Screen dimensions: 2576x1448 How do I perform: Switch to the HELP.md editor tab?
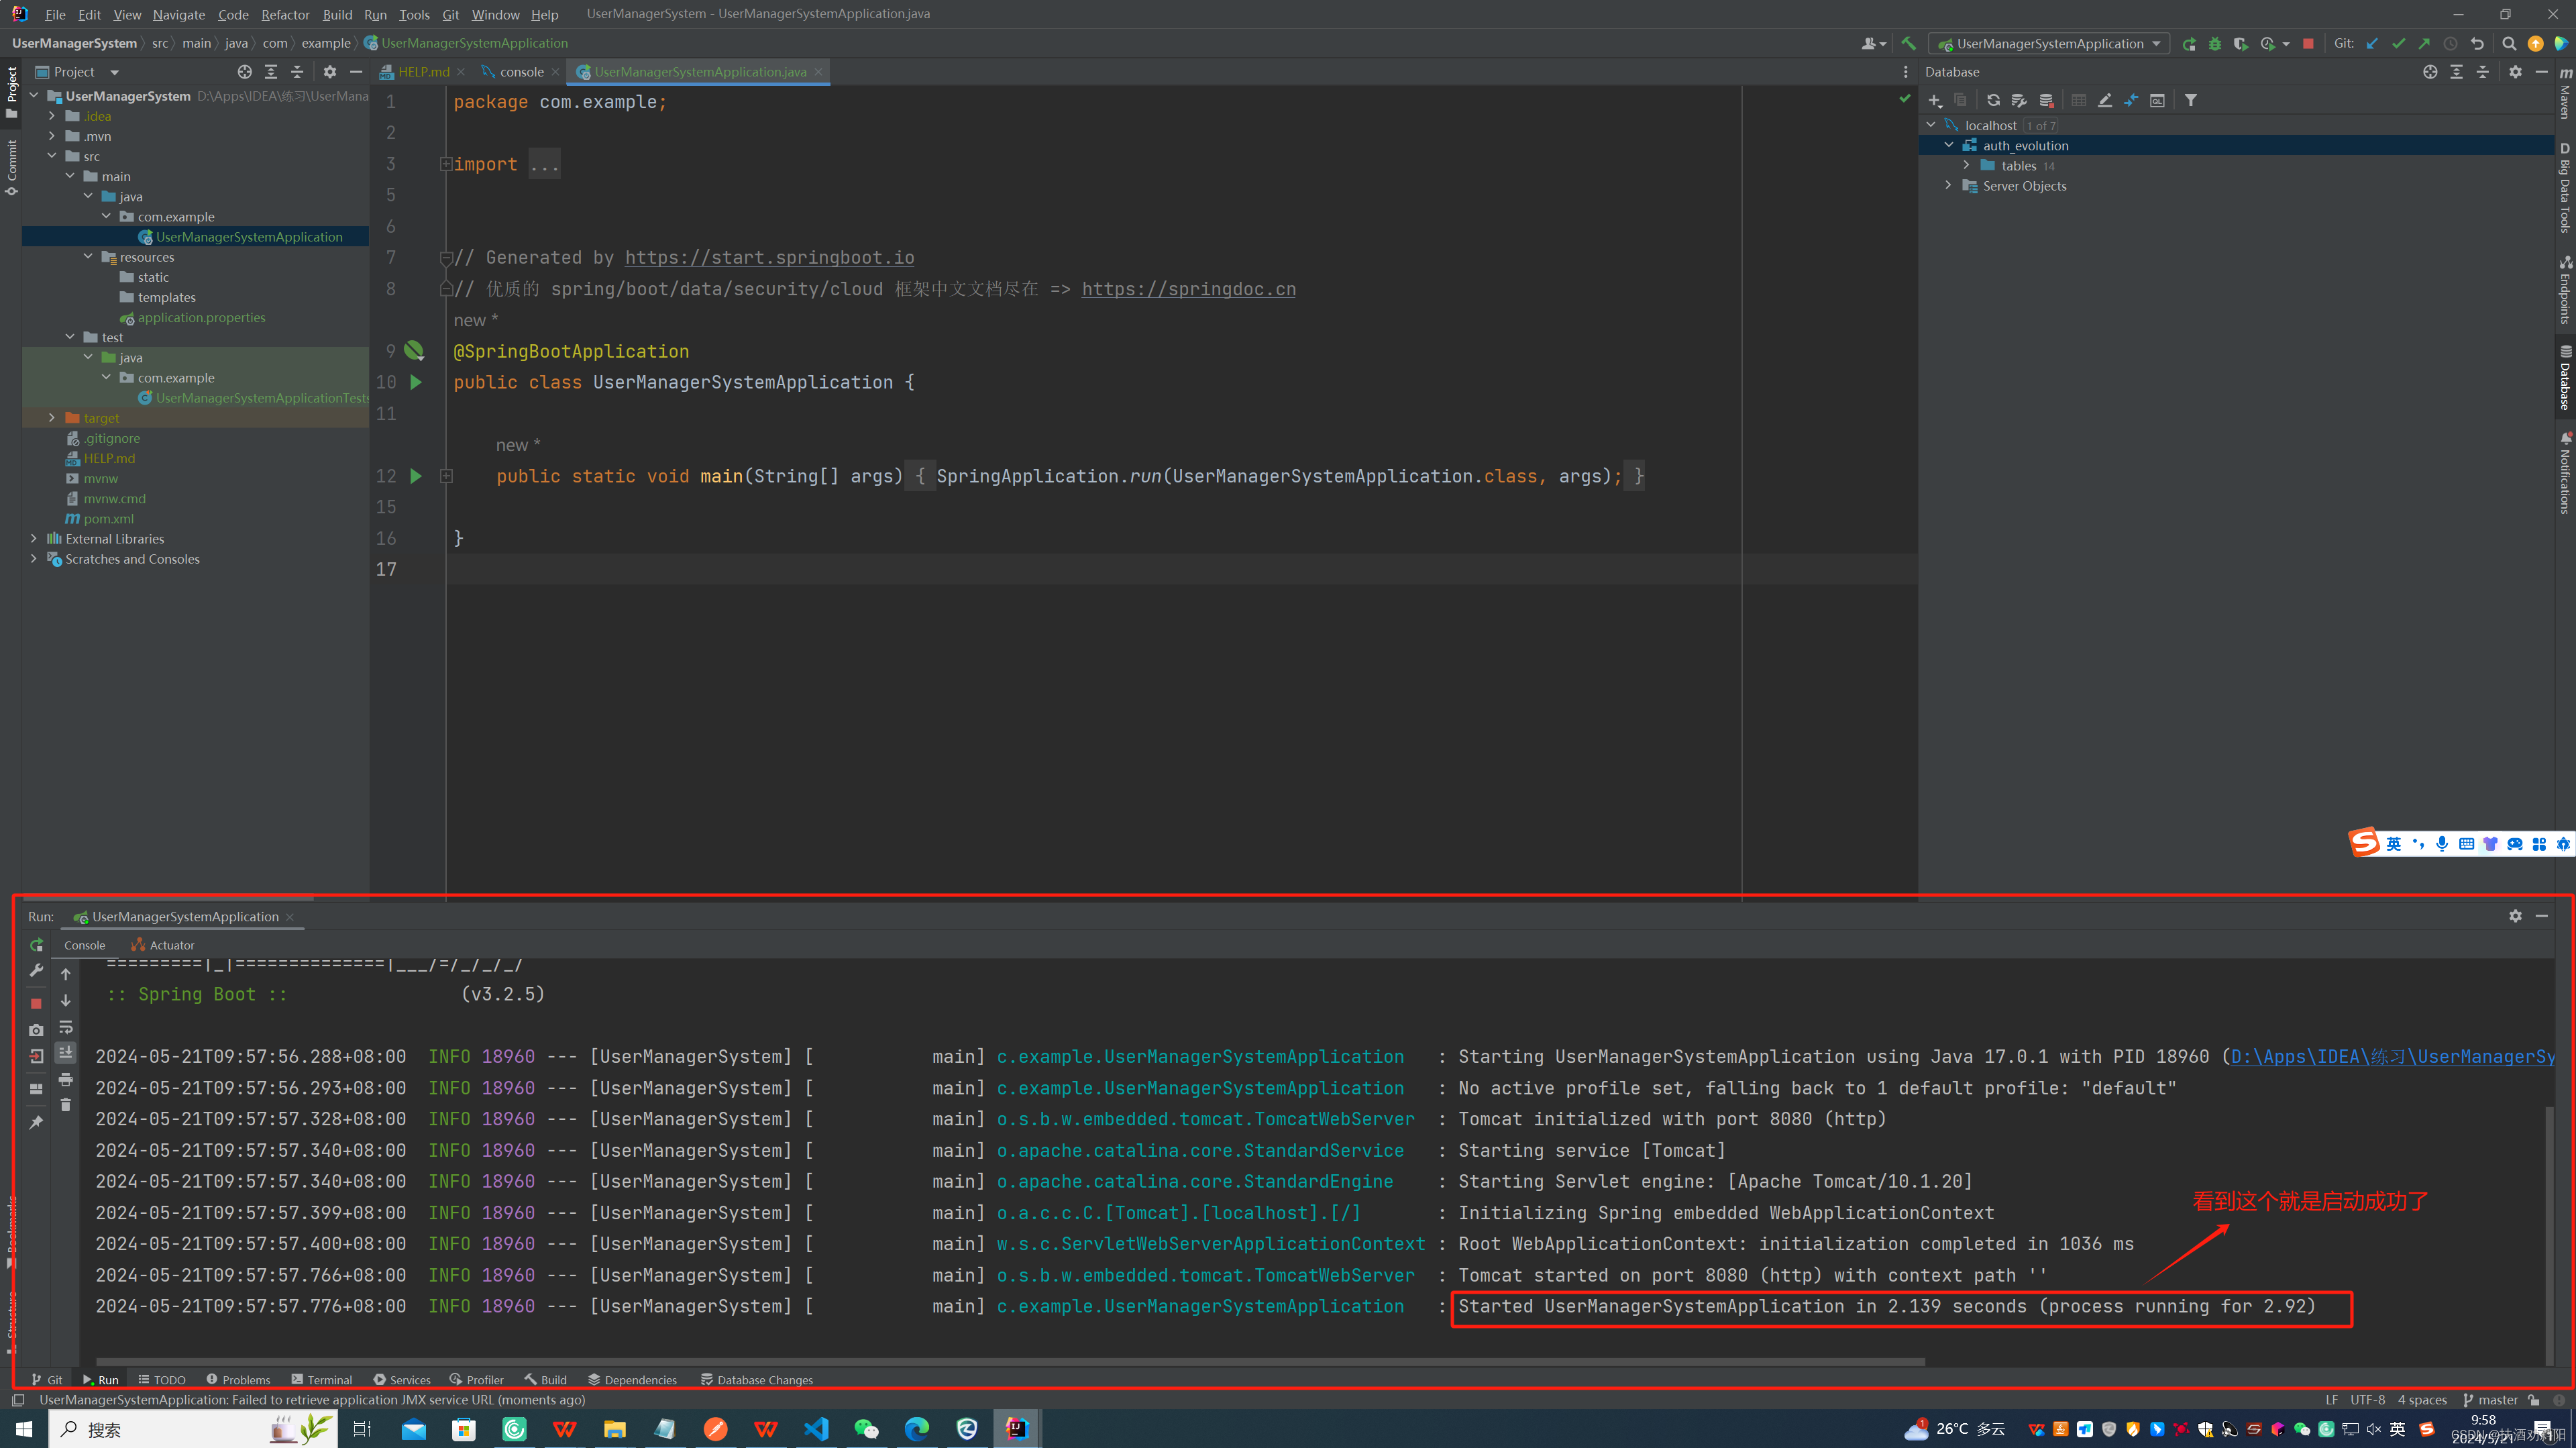(423, 72)
